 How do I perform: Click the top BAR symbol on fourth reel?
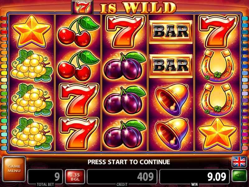[171, 31]
